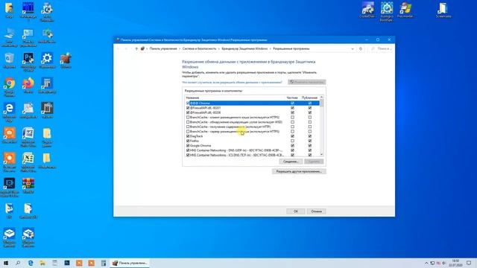This screenshot has width=477, height=268.
Task: Show hidden system tray icons chevron
Action: (426, 263)
